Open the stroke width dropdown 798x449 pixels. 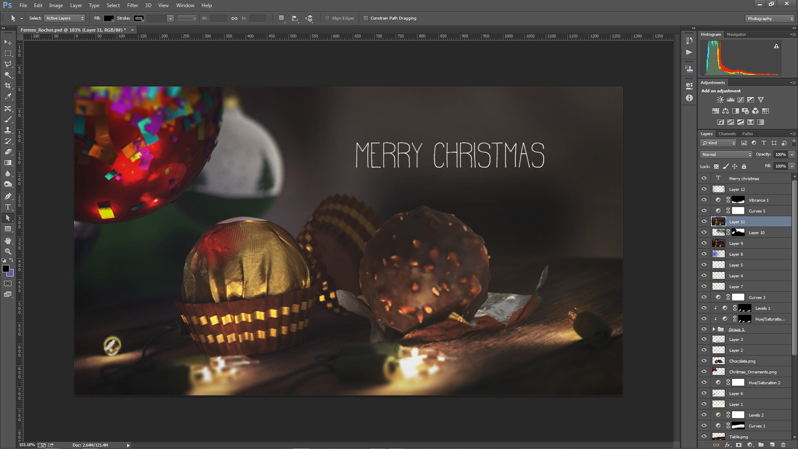click(x=170, y=18)
